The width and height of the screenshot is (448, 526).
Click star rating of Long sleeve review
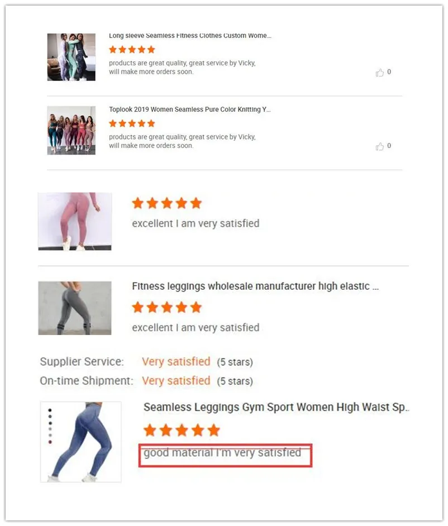(x=132, y=50)
